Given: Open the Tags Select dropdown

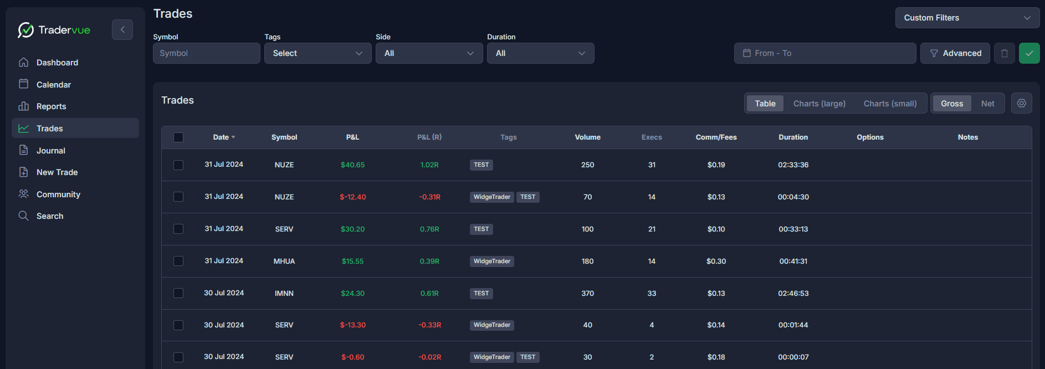Looking at the screenshot, I should point(318,53).
